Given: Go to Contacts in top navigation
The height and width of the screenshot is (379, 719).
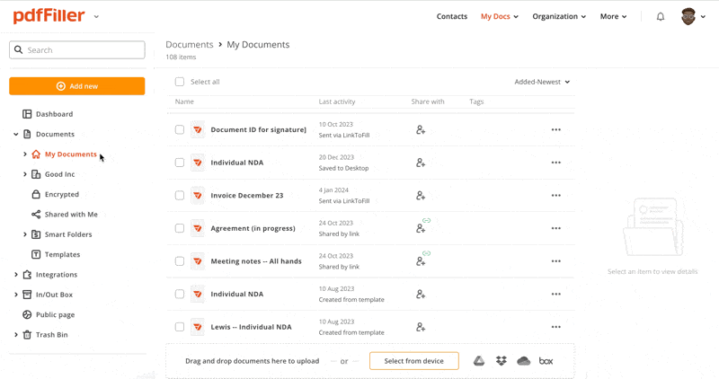Looking at the screenshot, I should [x=451, y=16].
